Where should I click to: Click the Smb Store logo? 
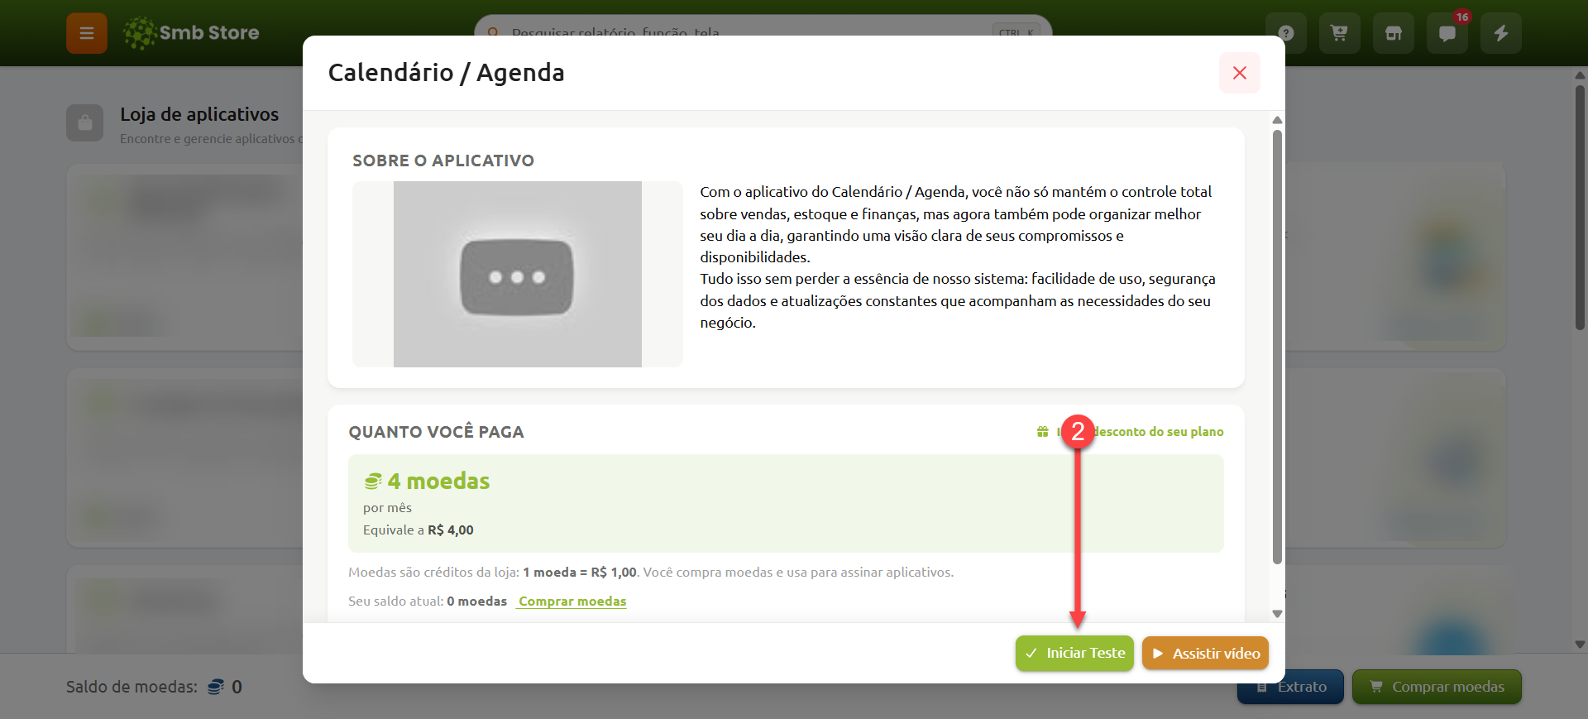click(191, 33)
